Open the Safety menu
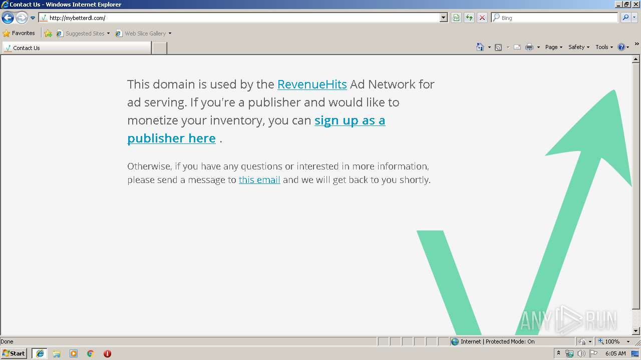 pyautogui.click(x=579, y=47)
